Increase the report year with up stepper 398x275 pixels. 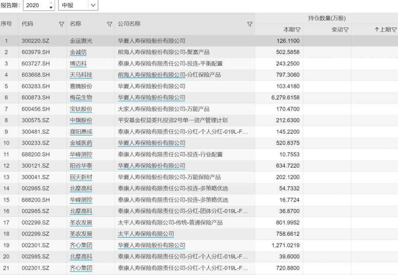point(51,3)
